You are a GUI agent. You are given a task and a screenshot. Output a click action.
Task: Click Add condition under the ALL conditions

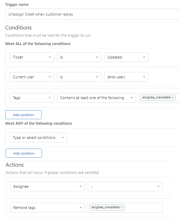[24, 115]
